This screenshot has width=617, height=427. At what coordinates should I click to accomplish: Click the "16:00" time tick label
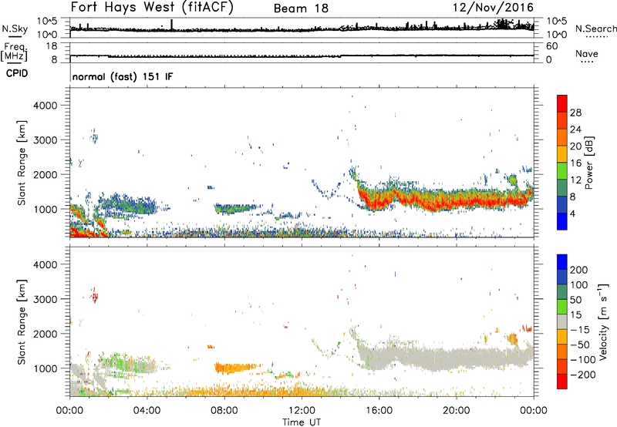[379, 411]
